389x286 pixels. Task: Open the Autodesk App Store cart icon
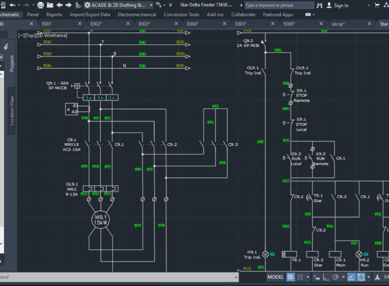(377, 5)
